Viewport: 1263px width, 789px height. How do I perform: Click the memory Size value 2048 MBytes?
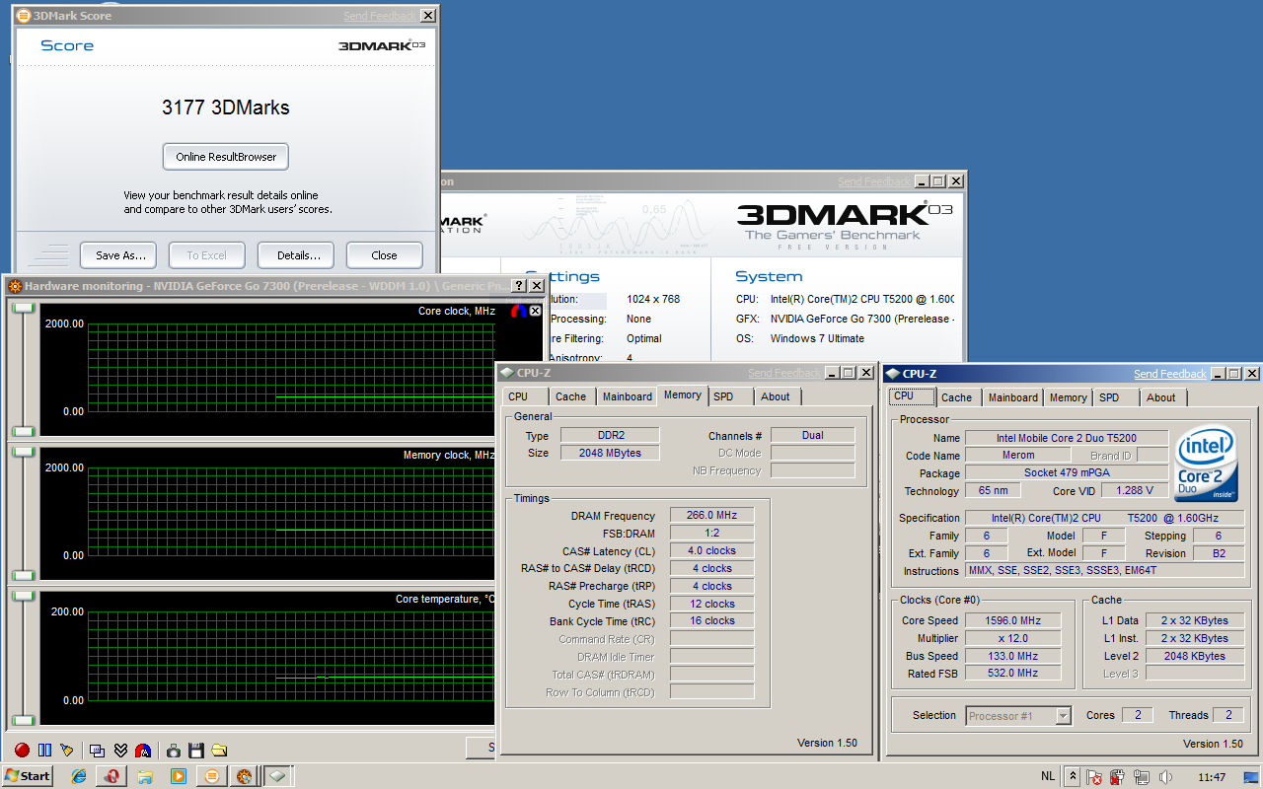(x=610, y=453)
